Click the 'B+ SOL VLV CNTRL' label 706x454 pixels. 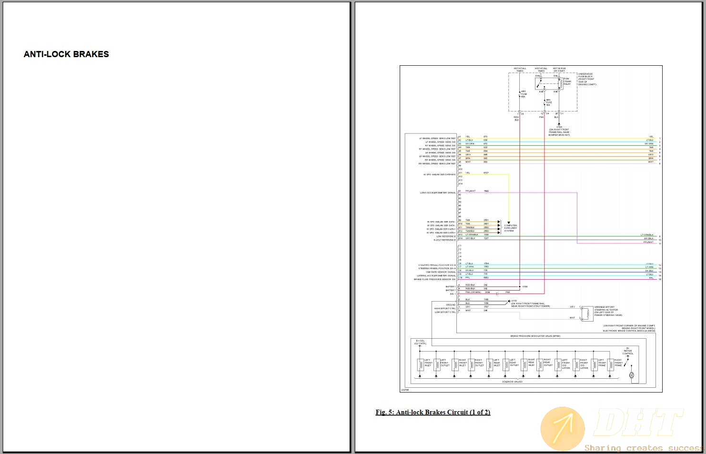pyautogui.click(x=420, y=342)
